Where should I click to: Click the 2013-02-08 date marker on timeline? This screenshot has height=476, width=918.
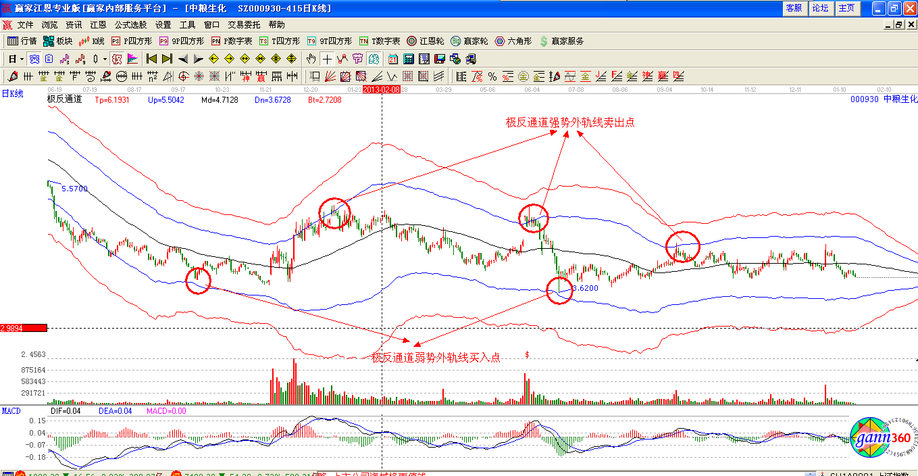coord(382,89)
